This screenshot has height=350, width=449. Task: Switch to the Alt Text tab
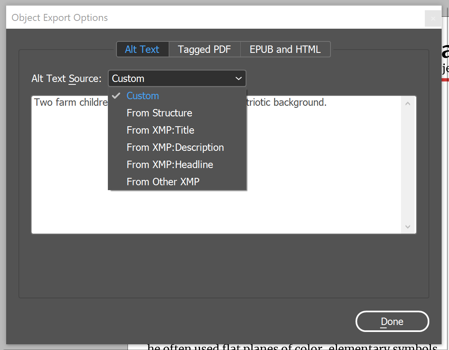pyautogui.click(x=143, y=50)
